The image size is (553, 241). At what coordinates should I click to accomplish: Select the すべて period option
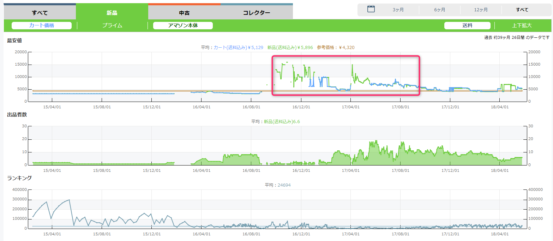click(x=522, y=10)
